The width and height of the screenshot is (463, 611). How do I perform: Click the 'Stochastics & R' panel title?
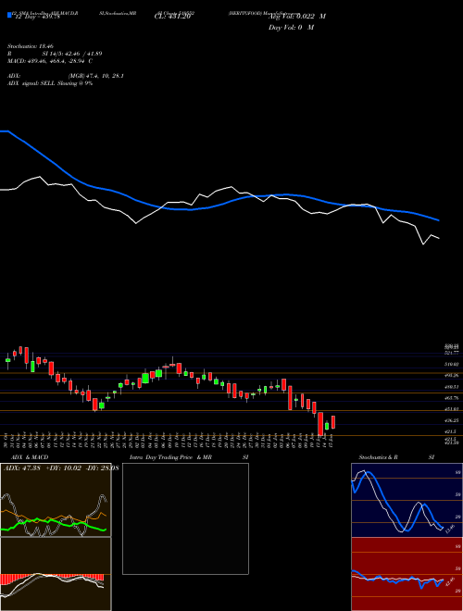pyautogui.click(x=379, y=457)
